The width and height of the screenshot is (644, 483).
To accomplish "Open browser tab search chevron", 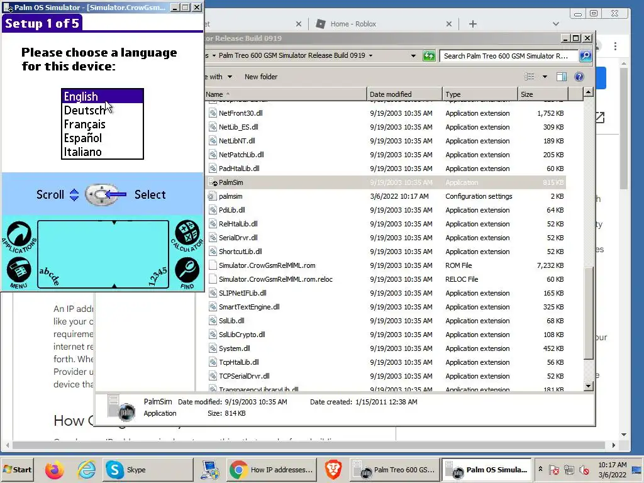I will click(x=556, y=24).
